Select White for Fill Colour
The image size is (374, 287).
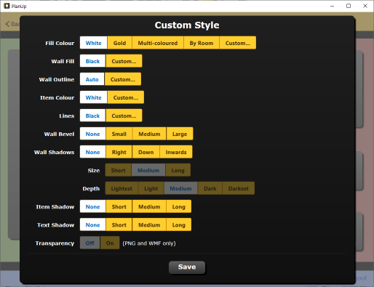93,43
